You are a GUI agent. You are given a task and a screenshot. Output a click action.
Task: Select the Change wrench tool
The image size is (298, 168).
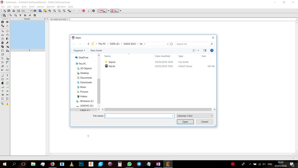(7, 43)
